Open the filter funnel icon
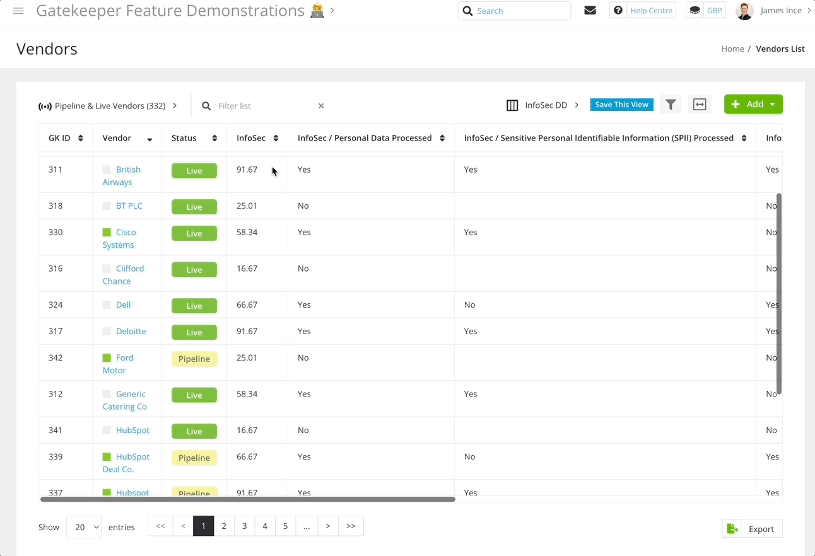This screenshot has width=815, height=556. coord(671,104)
